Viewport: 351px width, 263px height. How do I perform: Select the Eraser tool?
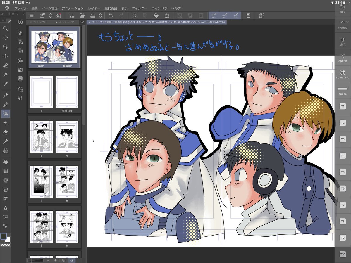coord(5,132)
